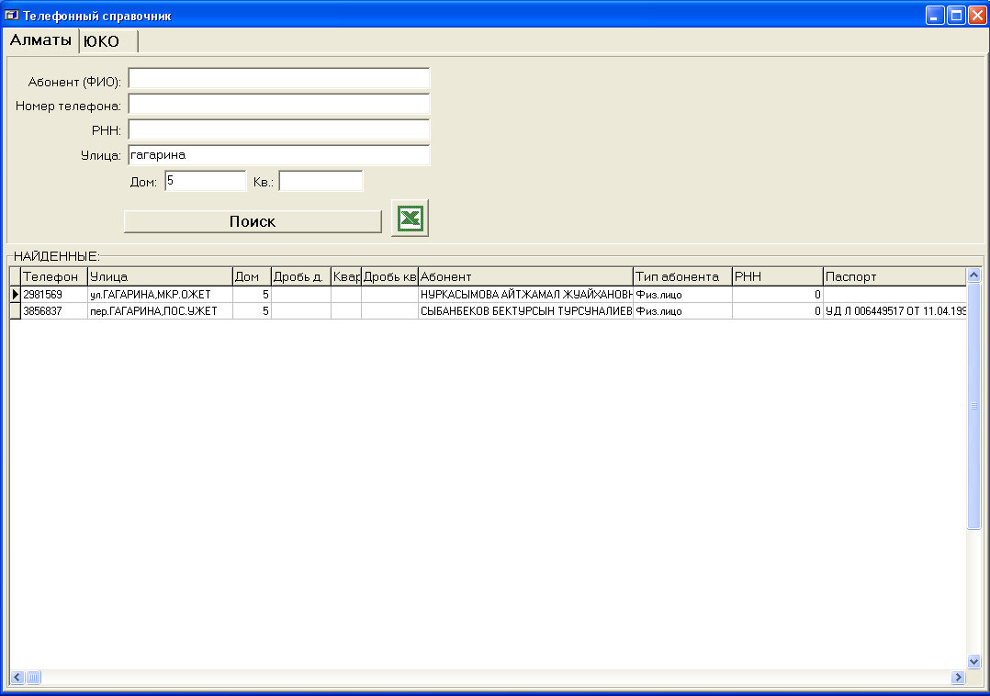This screenshot has height=696, width=990.
Task: Select row marker arrow for first record
Action: pyautogui.click(x=15, y=295)
